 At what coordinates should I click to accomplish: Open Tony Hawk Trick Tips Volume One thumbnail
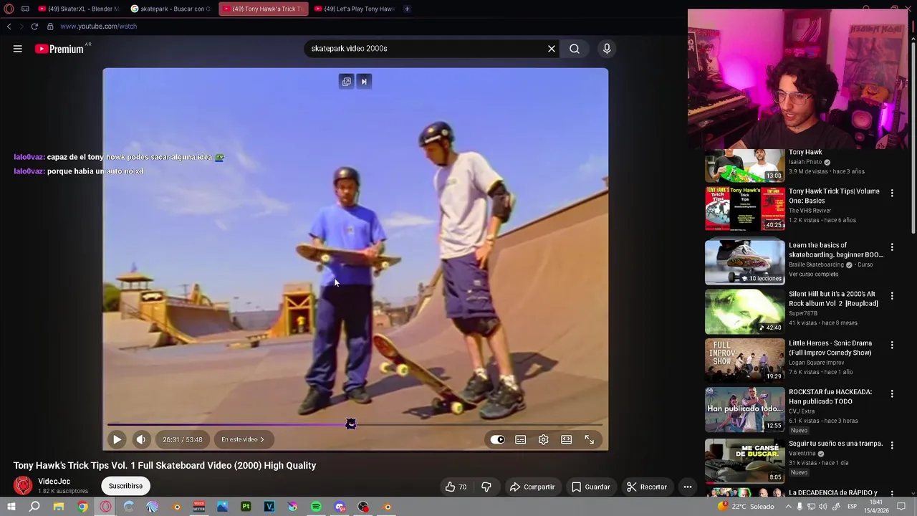pos(744,209)
